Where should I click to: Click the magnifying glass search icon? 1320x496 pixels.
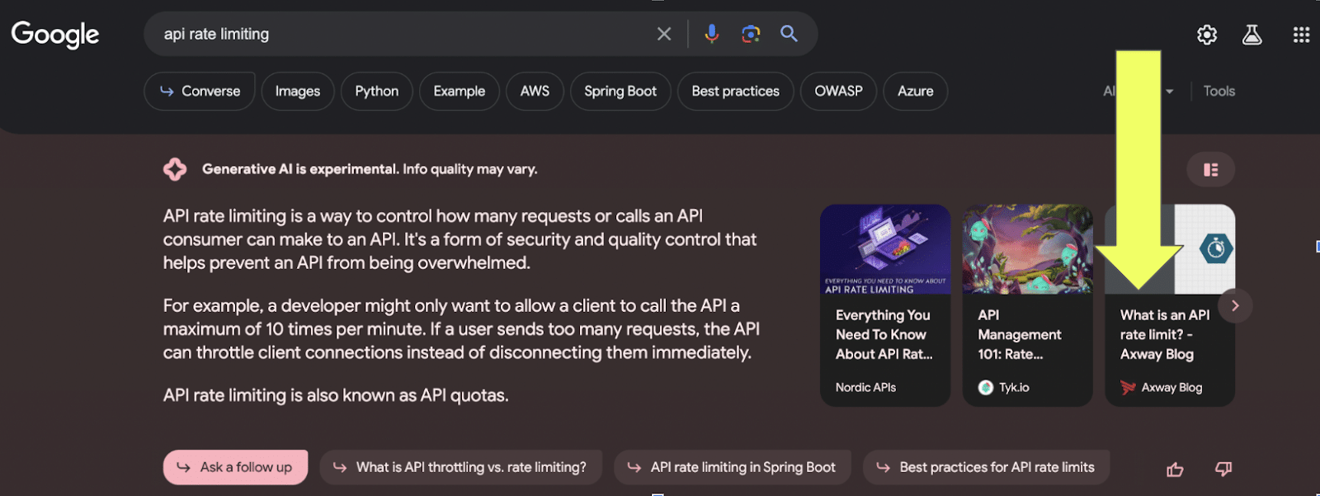(x=789, y=34)
